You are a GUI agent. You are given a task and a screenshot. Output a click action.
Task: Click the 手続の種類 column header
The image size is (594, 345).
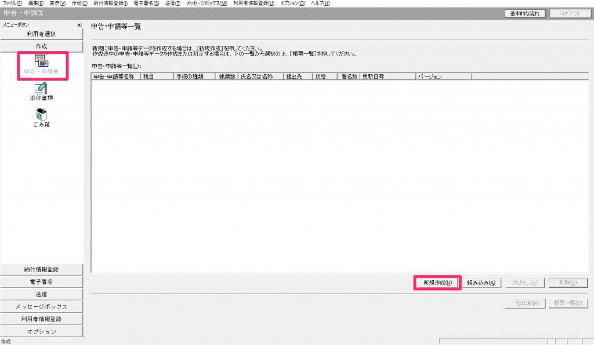pos(194,77)
